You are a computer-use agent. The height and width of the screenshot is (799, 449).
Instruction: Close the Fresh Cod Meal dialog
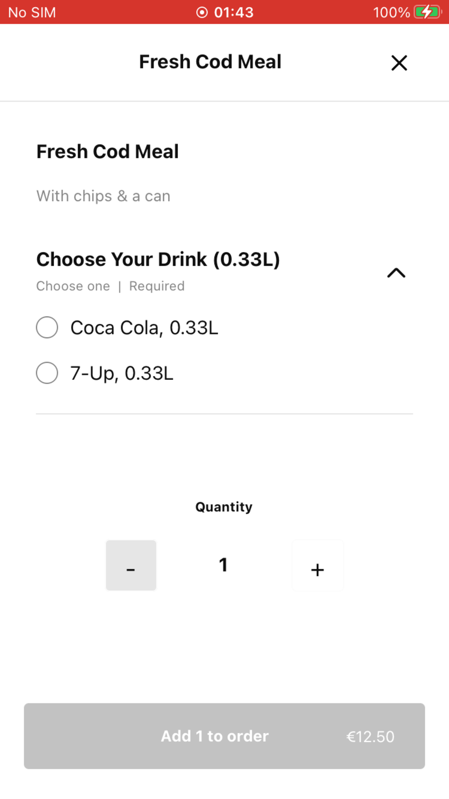[x=399, y=63]
